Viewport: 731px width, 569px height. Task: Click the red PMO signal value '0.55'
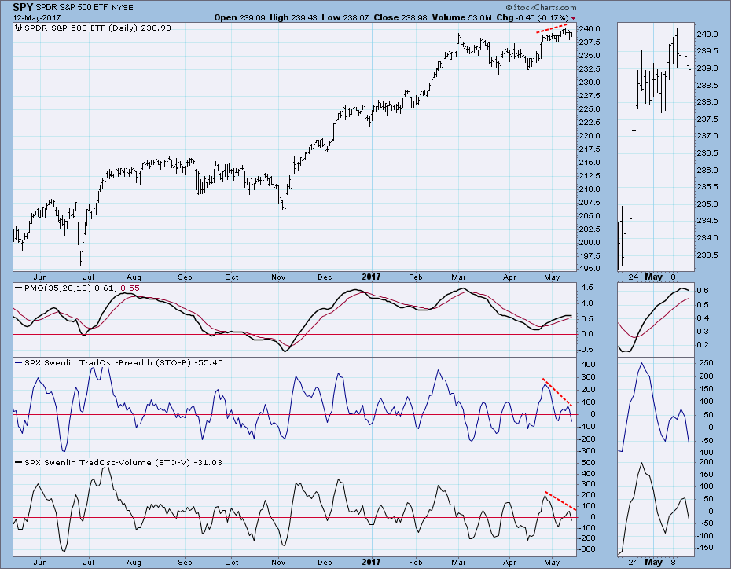pyautogui.click(x=130, y=288)
